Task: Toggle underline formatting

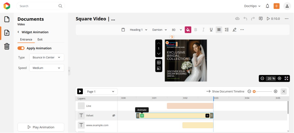Action: point(211,30)
